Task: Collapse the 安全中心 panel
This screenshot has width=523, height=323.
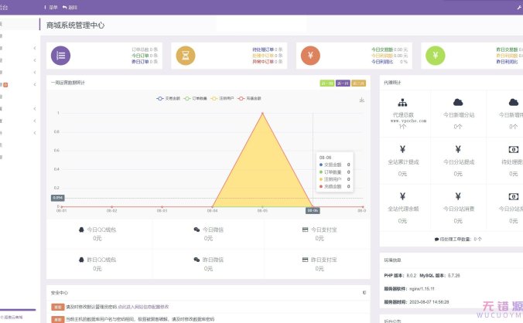Action: pyautogui.click(x=364, y=293)
